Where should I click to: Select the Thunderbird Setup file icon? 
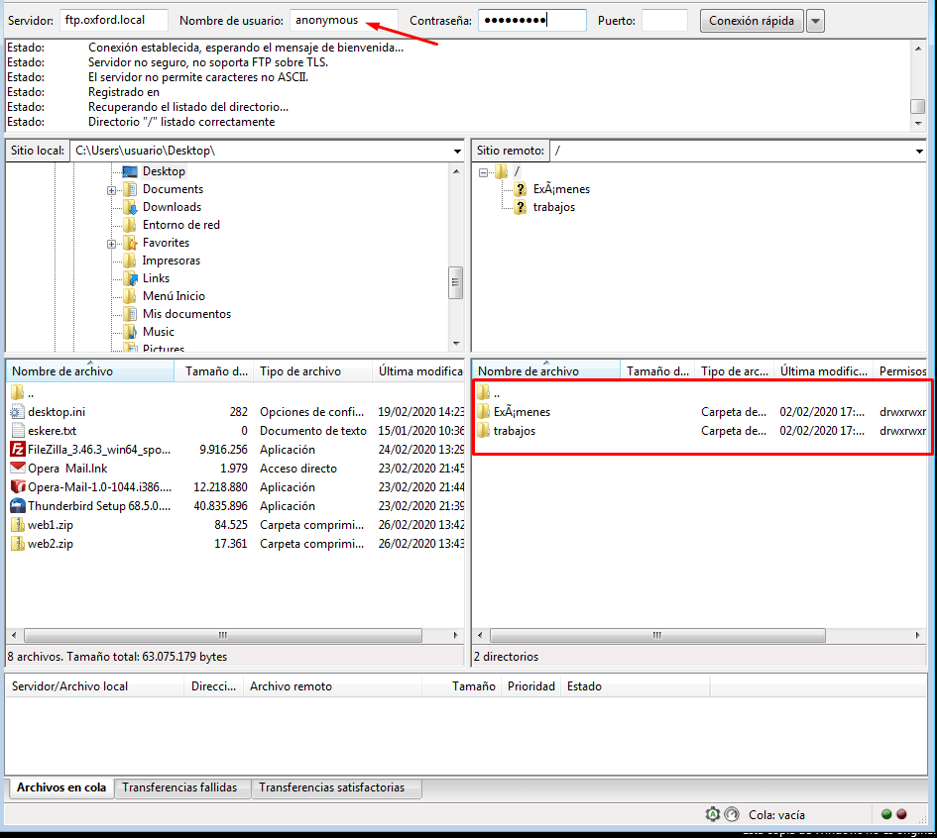pos(17,506)
